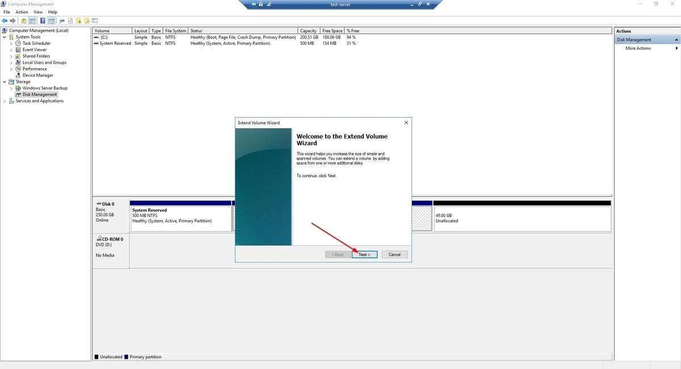Open the View menu
Image resolution: width=681 pixels, height=369 pixels.
38,12
